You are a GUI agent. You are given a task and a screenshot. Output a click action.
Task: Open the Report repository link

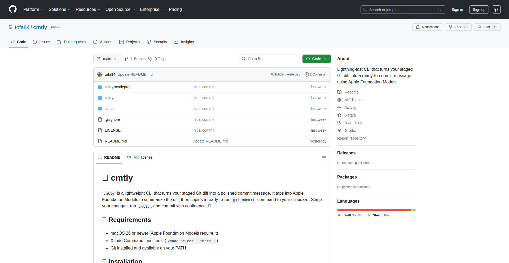pyautogui.click(x=351, y=138)
